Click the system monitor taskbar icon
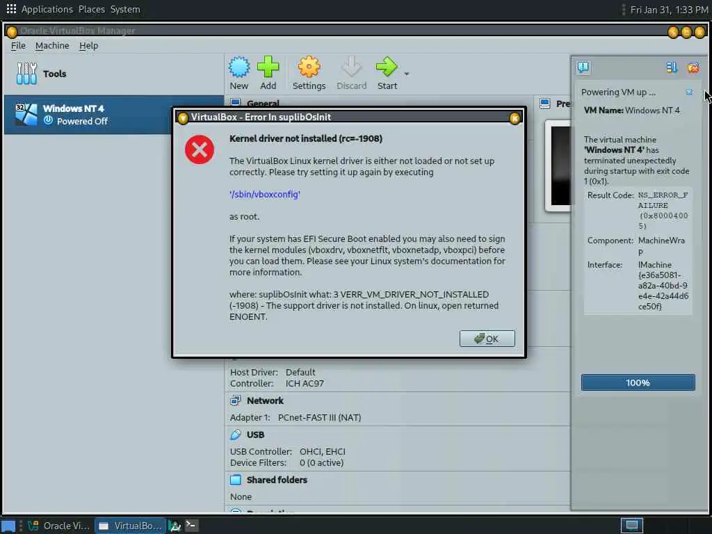The height and width of the screenshot is (534, 712). click(x=175, y=526)
